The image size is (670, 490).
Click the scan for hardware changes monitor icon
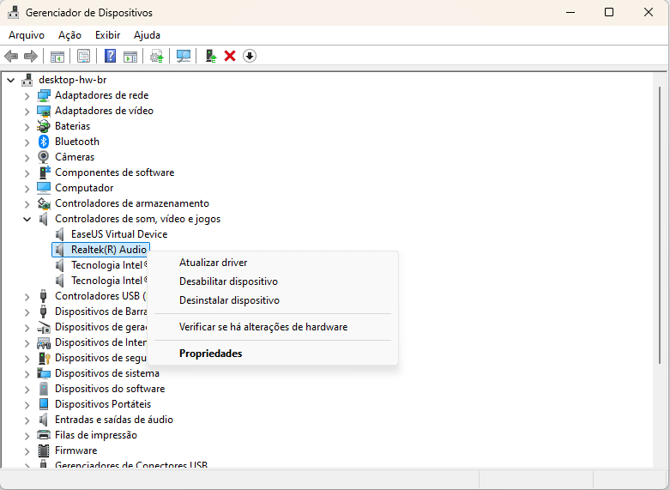[x=183, y=56]
